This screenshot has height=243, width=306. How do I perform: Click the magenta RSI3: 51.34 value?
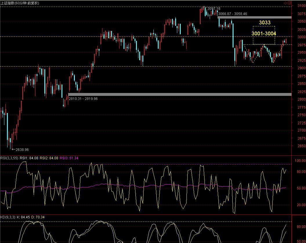click(x=69, y=158)
